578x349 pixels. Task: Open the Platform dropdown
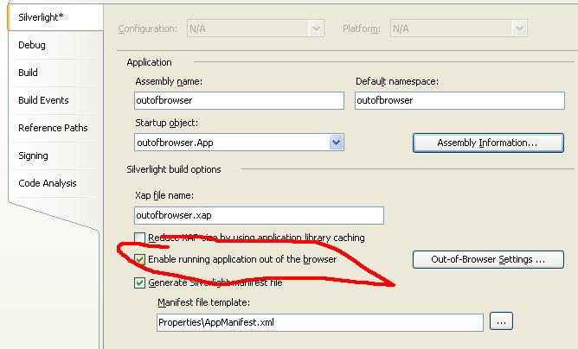[519, 29]
